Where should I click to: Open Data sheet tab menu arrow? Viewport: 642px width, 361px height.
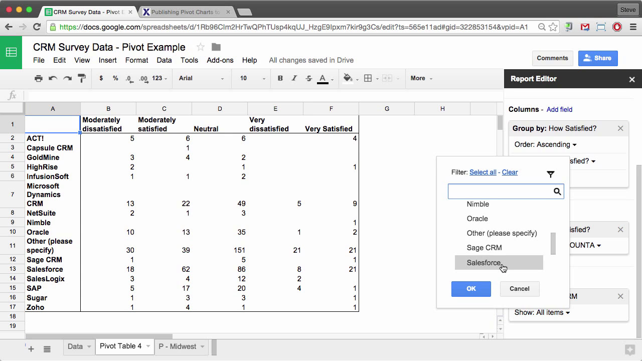pos(89,346)
